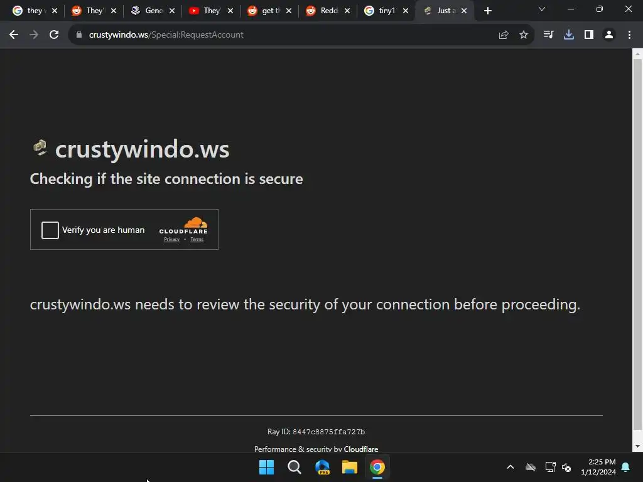View site information lock icon
The image size is (643, 482).
(79, 35)
